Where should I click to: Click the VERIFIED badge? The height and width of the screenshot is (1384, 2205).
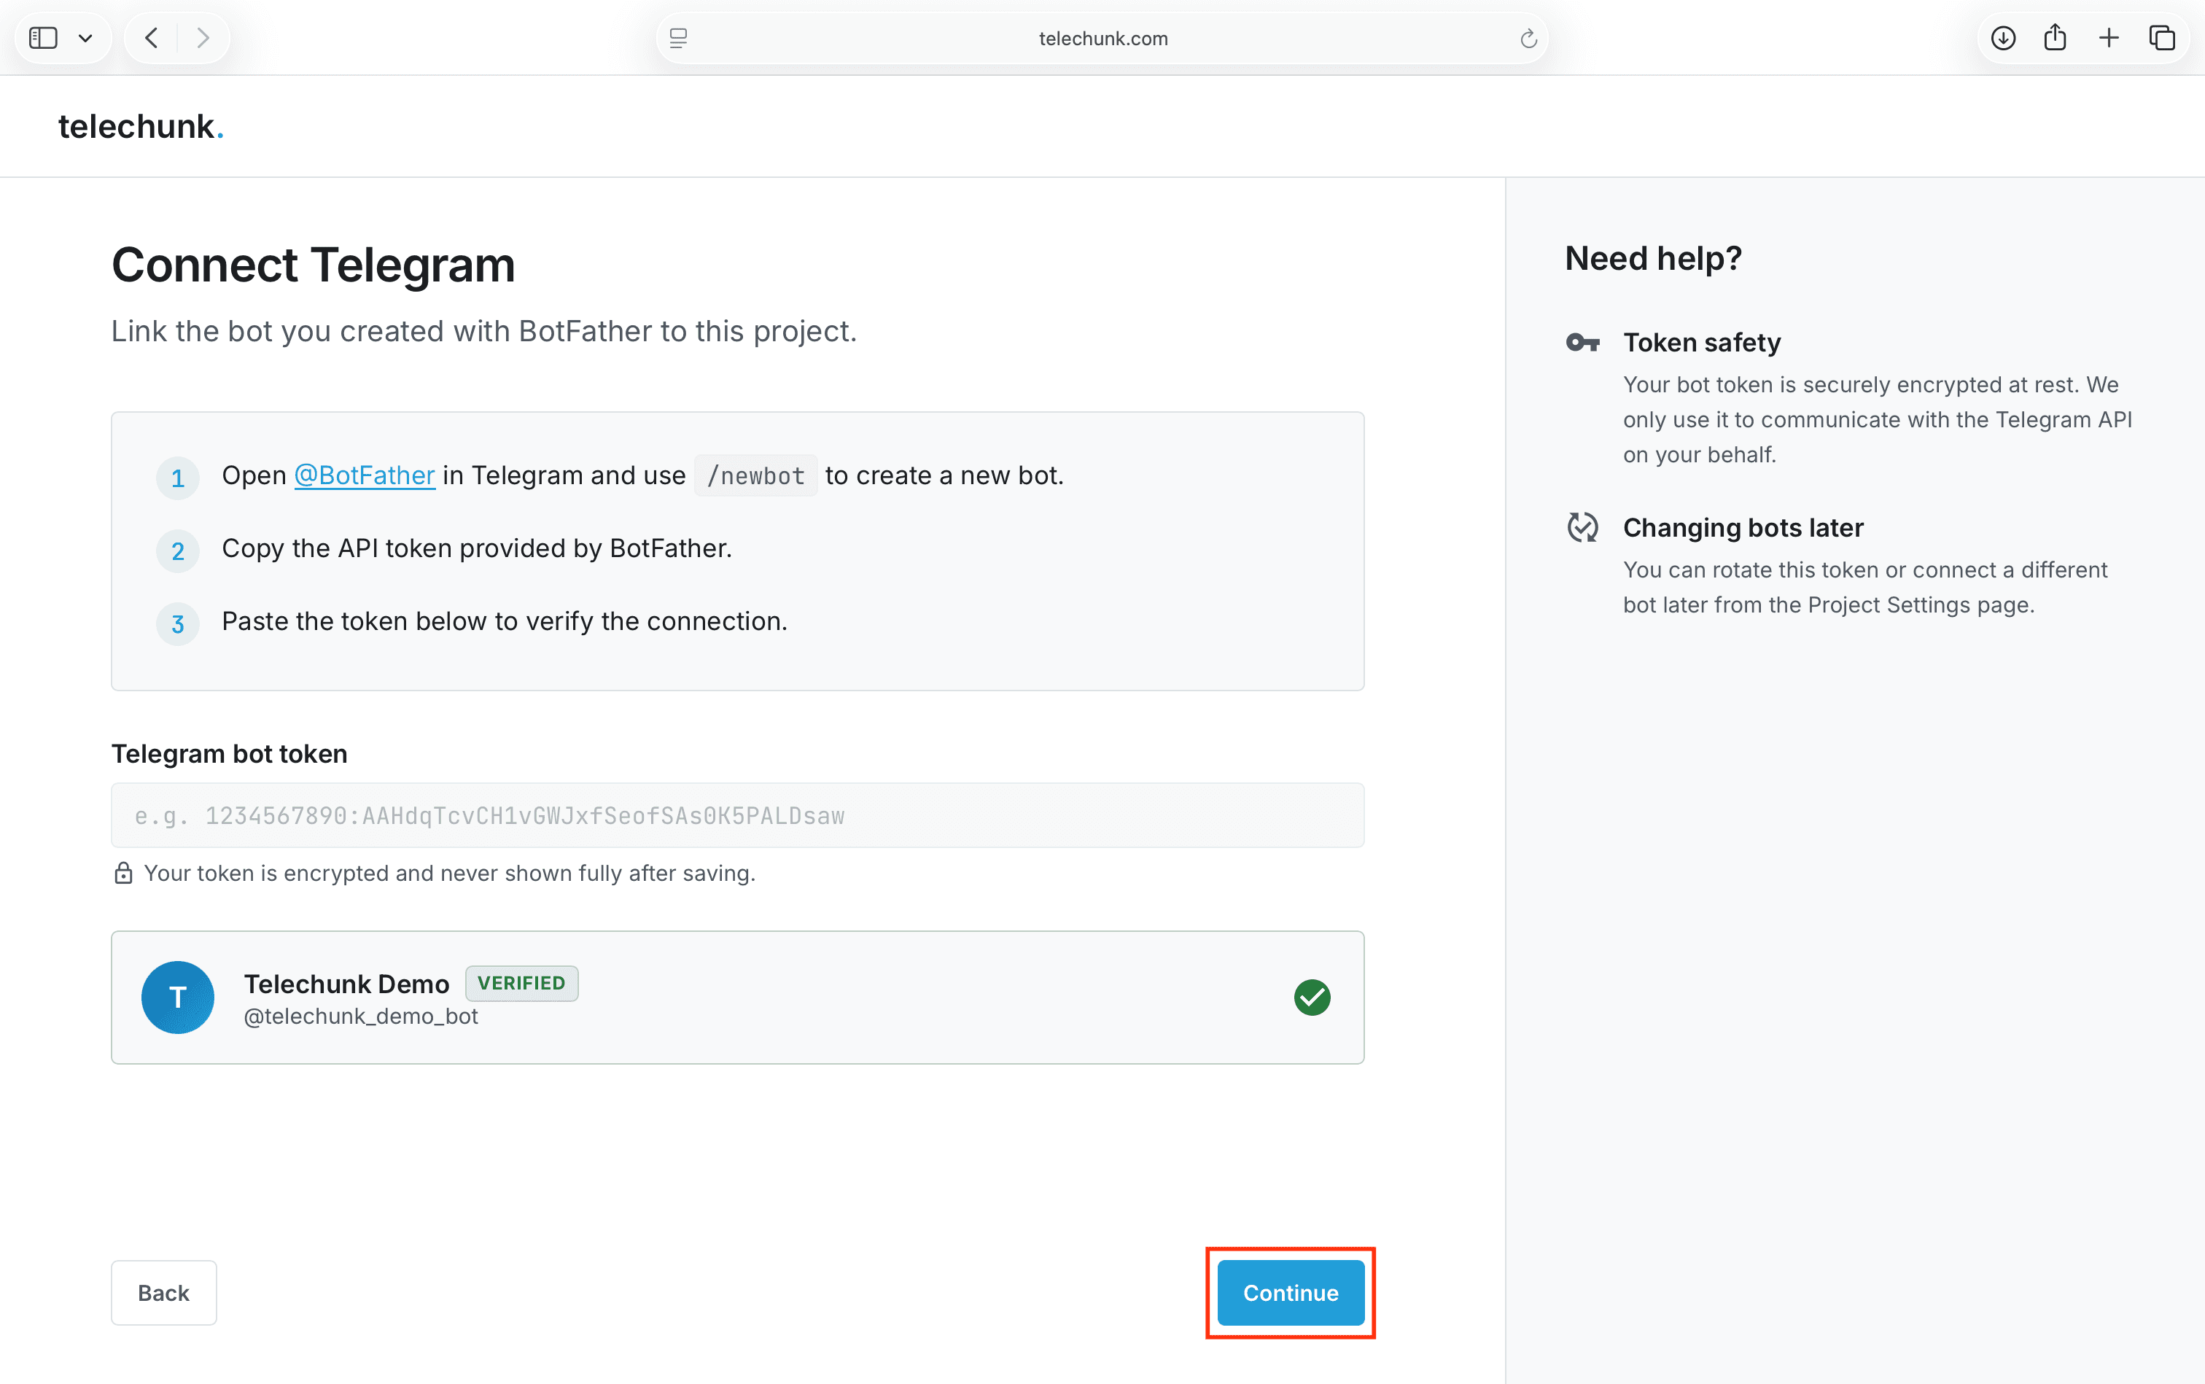click(x=522, y=983)
